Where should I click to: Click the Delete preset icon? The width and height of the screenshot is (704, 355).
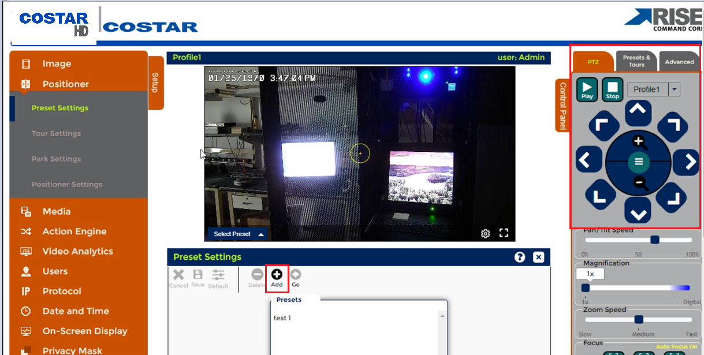[257, 278]
